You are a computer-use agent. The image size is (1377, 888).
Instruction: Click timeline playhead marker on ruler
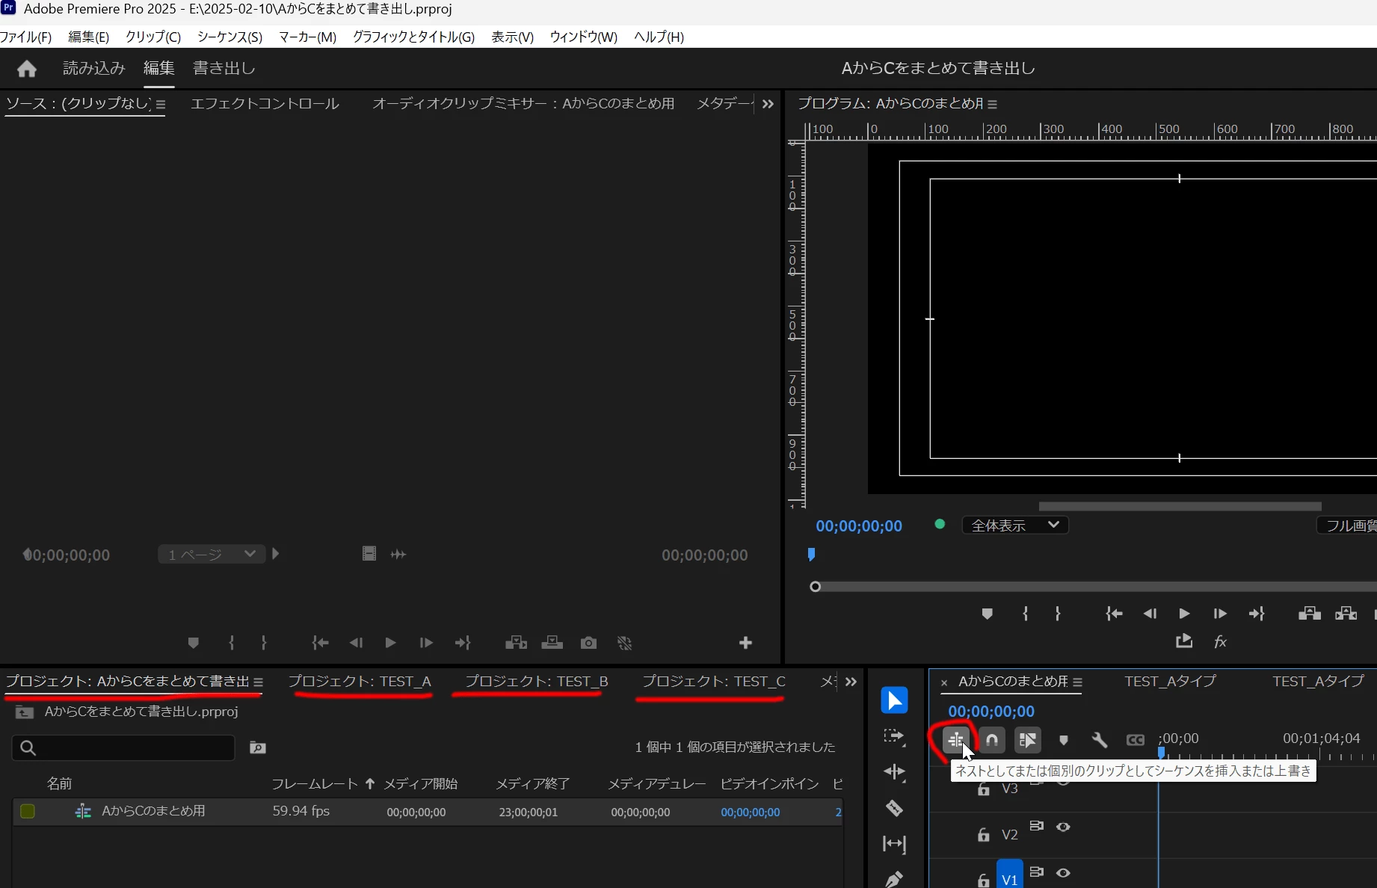click(x=1161, y=753)
